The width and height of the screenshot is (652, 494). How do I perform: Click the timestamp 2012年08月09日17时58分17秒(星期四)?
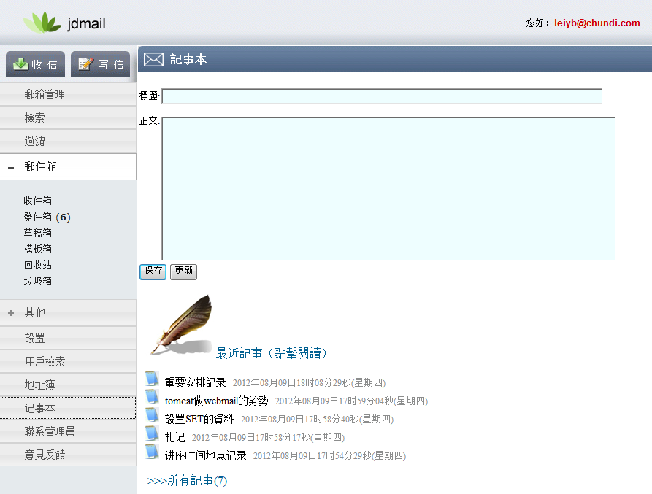click(268, 438)
